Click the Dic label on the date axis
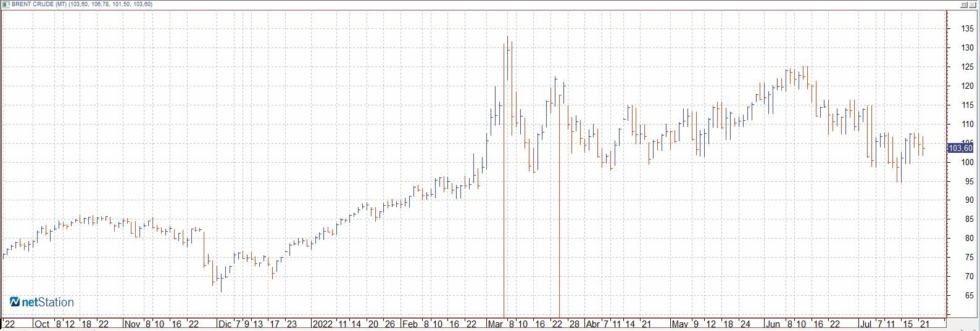980x331 pixels. pos(225,324)
